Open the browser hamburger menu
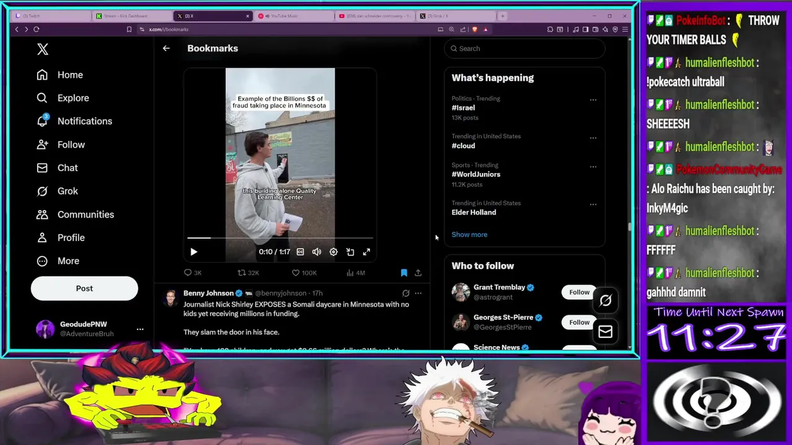This screenshot has width=792, height=445. [625, 29]
